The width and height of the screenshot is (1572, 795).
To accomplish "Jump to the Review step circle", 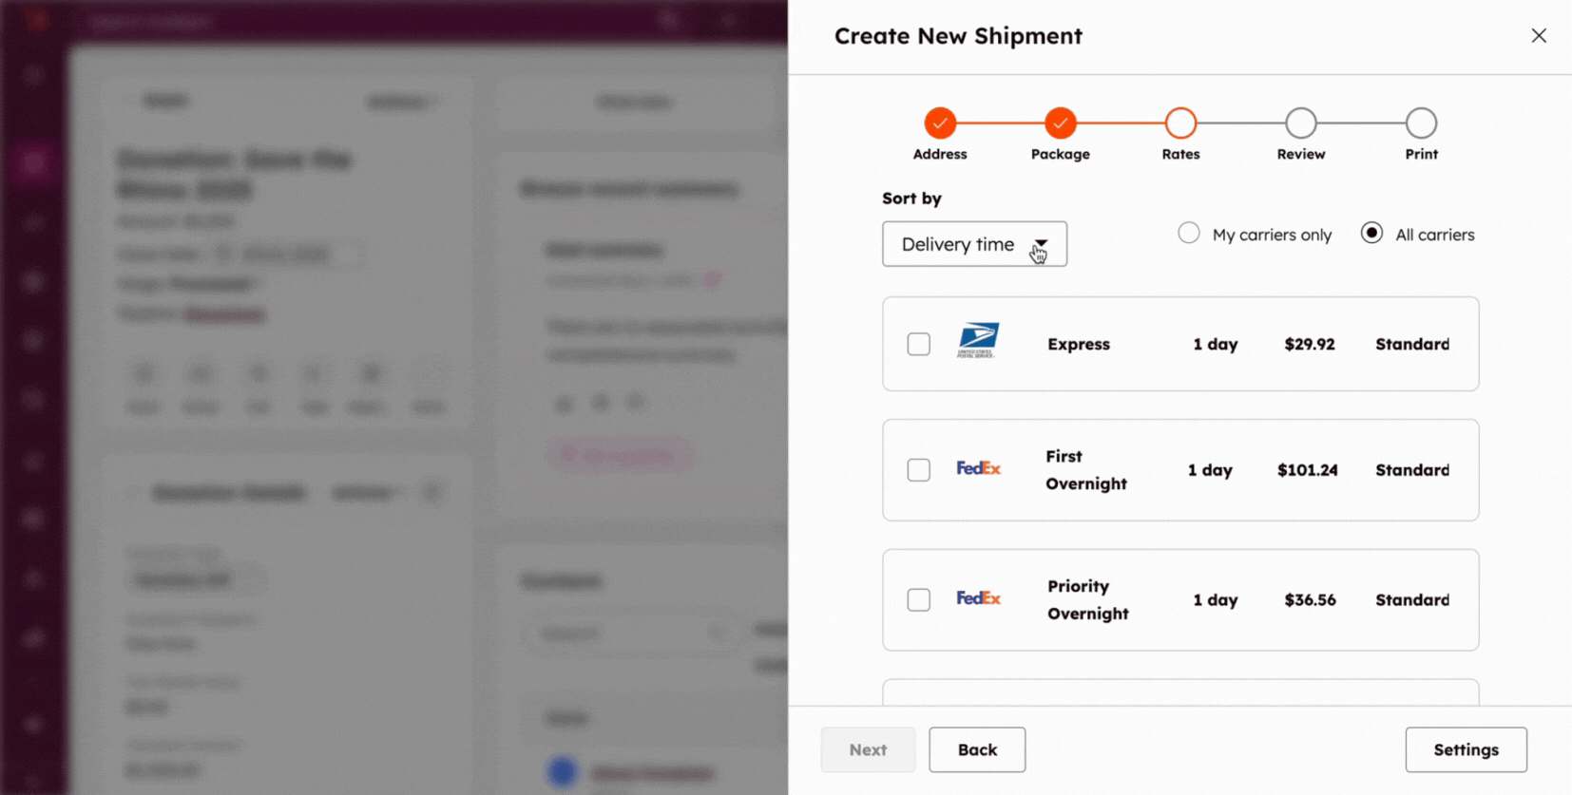I will (1301, 123).
